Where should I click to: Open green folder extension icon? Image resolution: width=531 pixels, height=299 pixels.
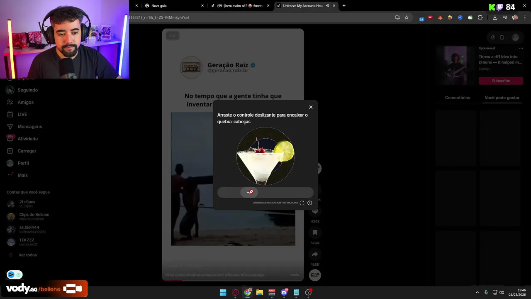[x=470, y=17]
